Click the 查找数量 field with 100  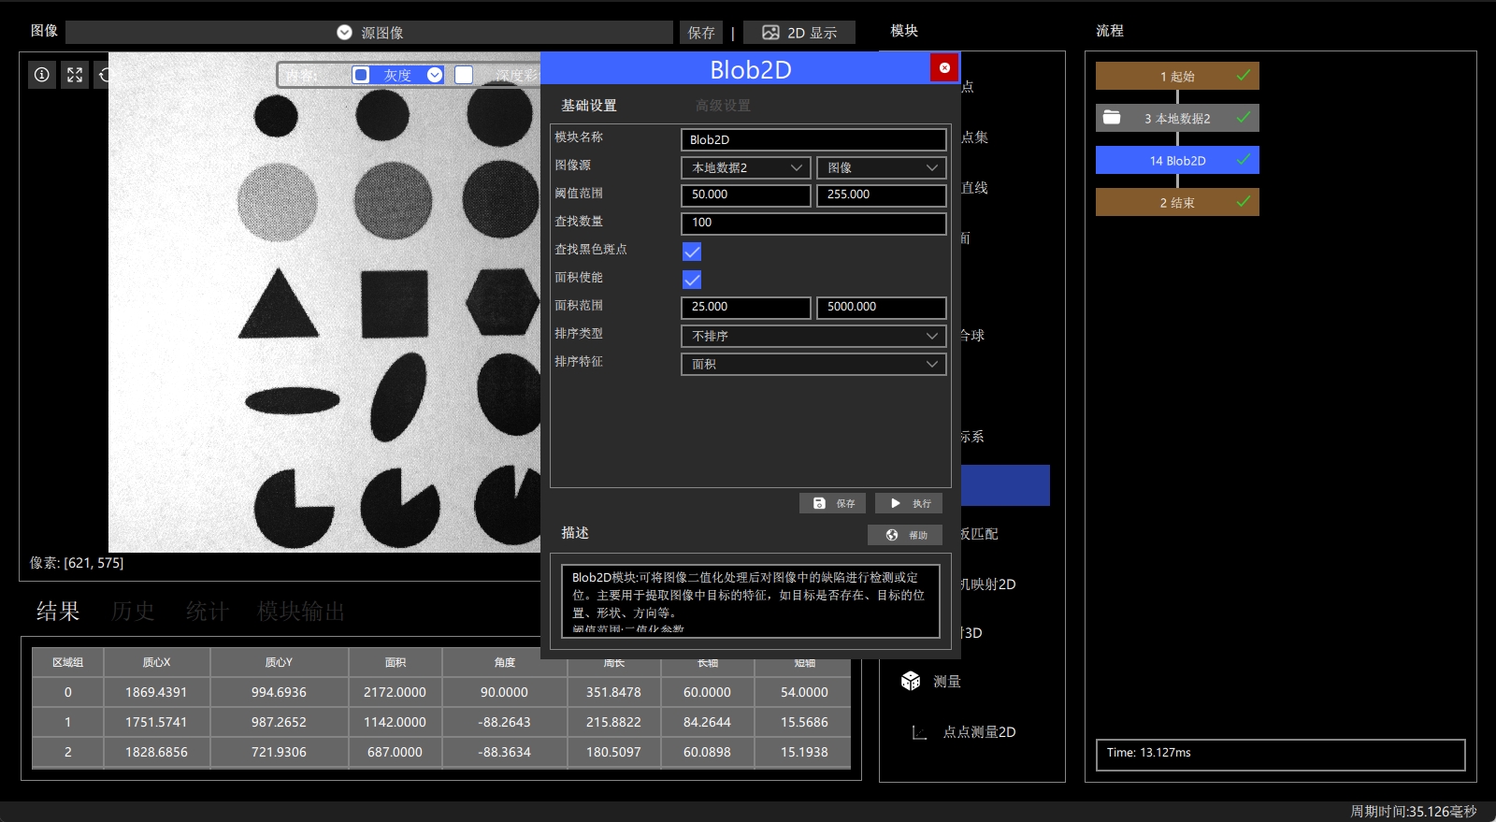coord(813,224)
